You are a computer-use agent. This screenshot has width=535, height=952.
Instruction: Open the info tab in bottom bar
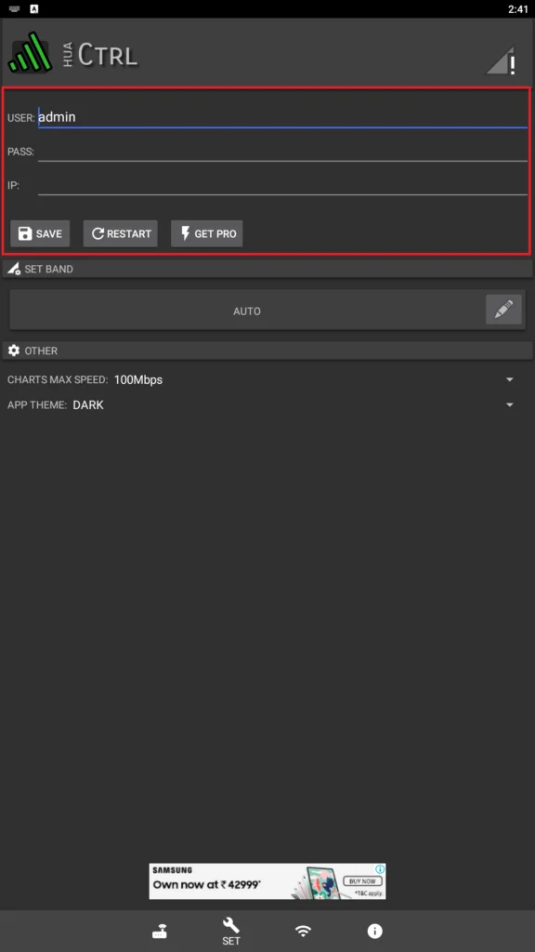(x=375, y=931)
